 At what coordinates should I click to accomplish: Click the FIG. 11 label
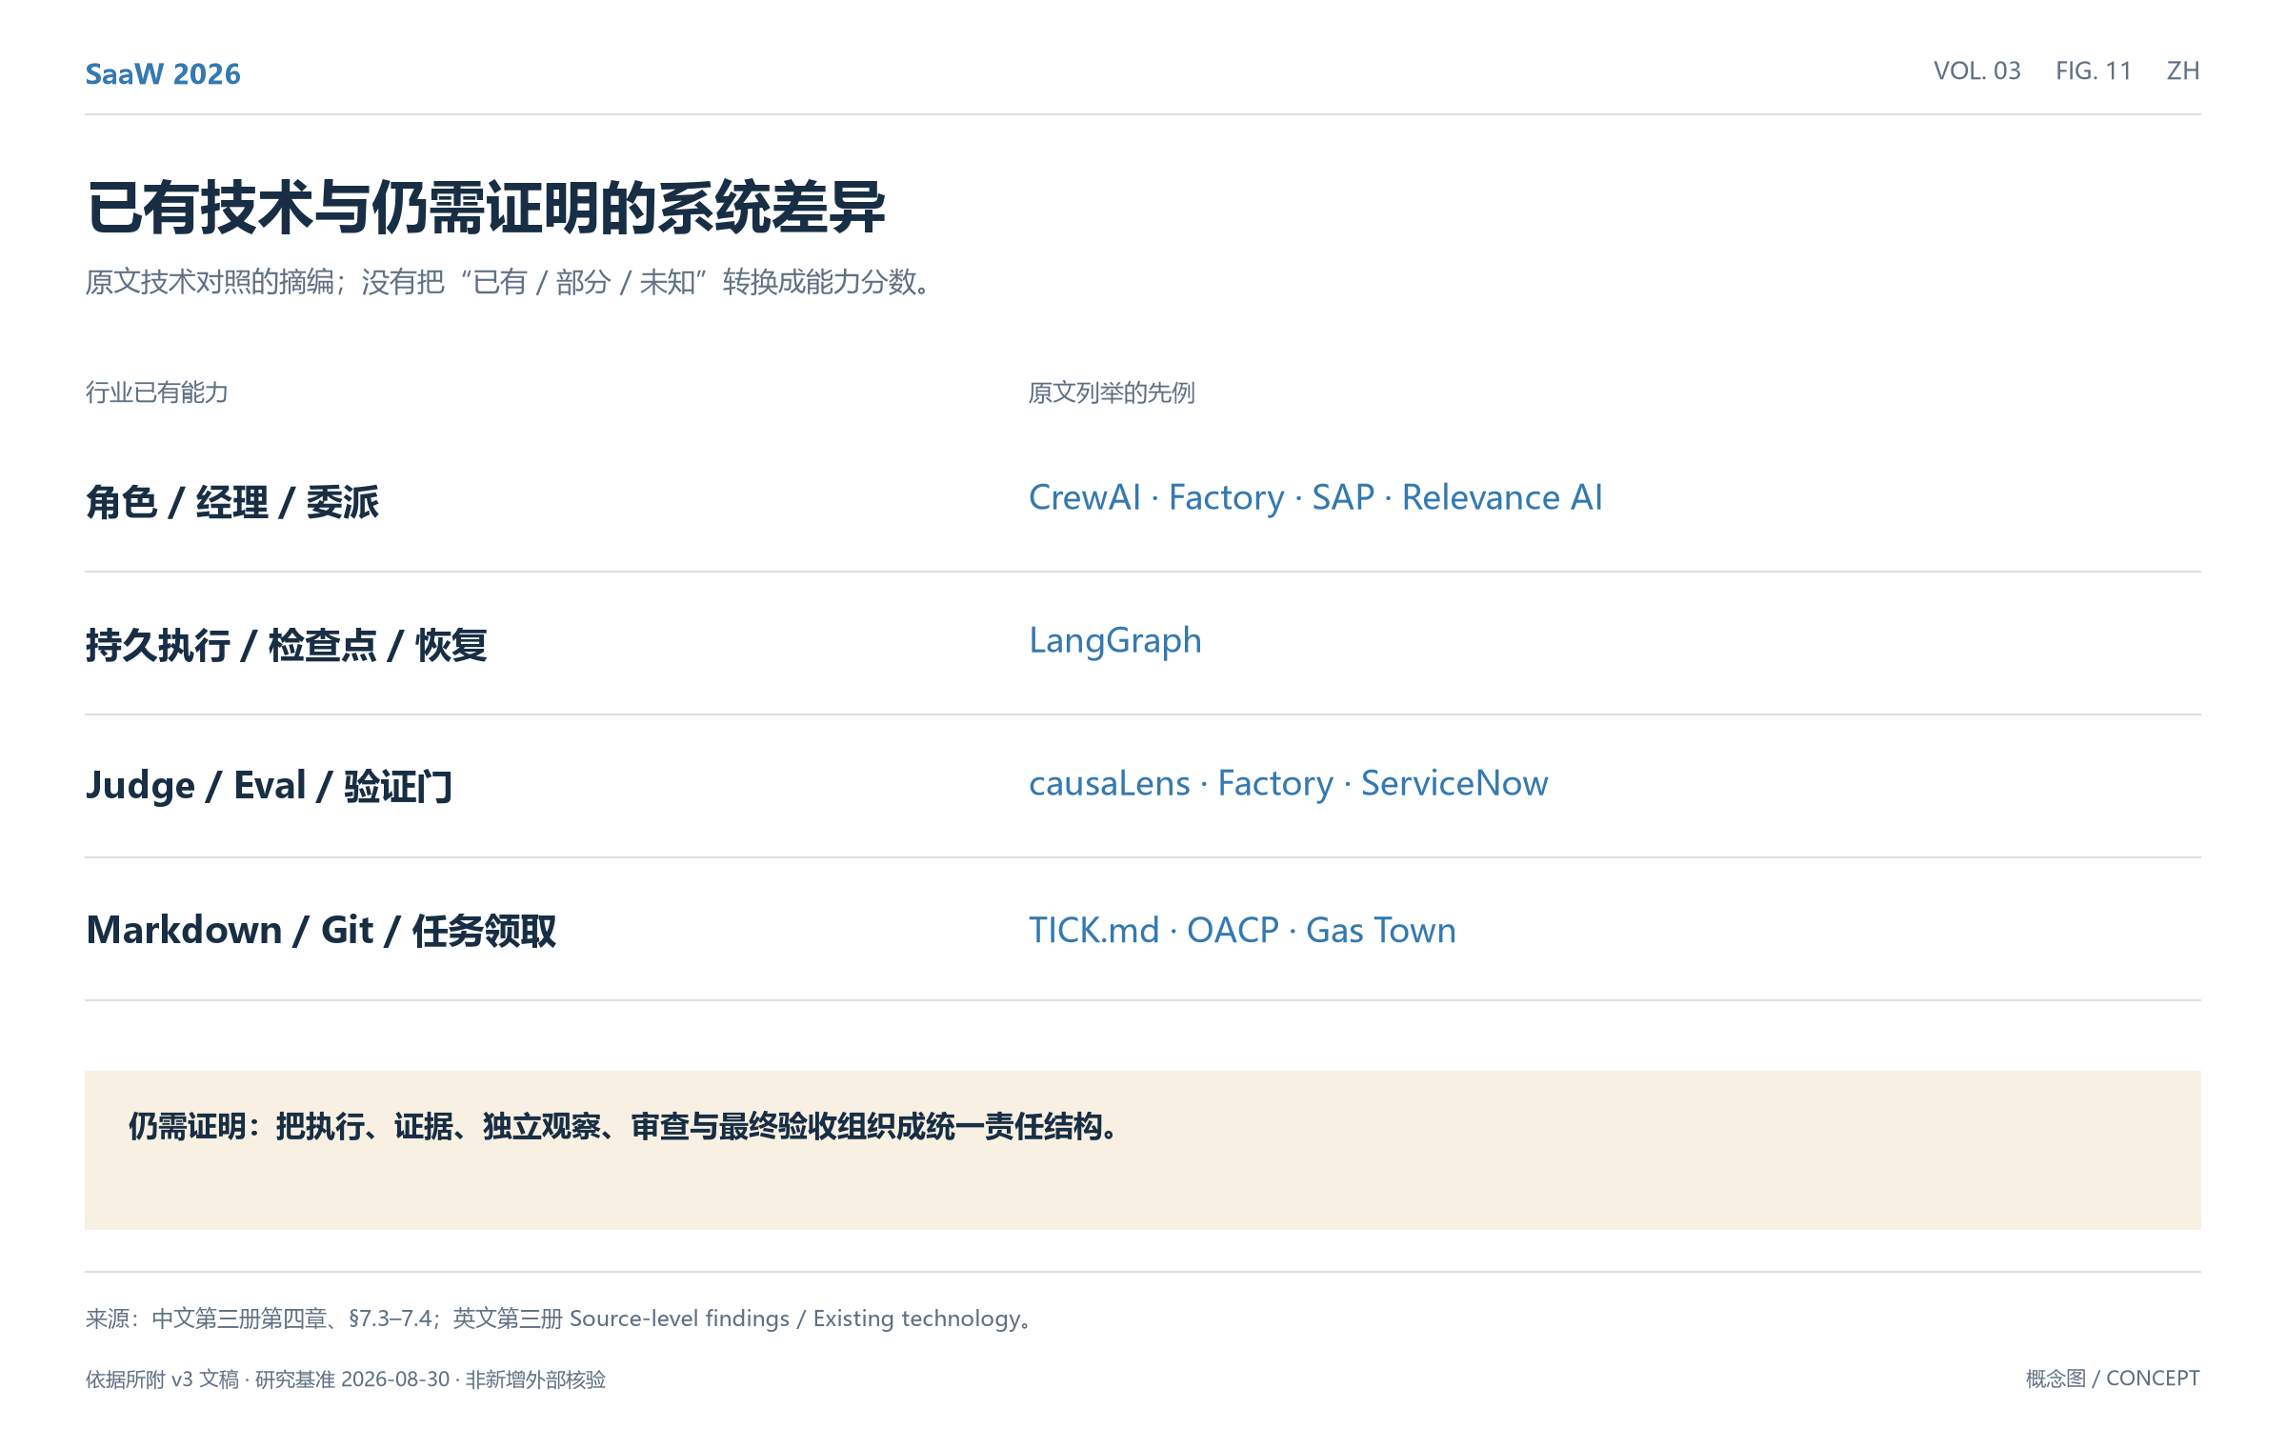[x=2093, y=71]
